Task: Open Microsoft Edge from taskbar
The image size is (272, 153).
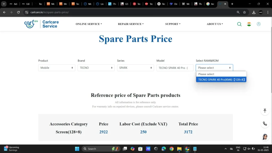Action: point(164,149)
